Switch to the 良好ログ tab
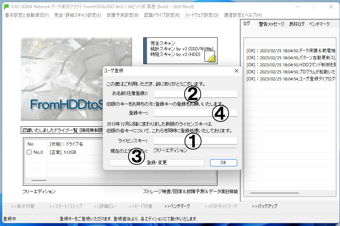 pos(297,24)
